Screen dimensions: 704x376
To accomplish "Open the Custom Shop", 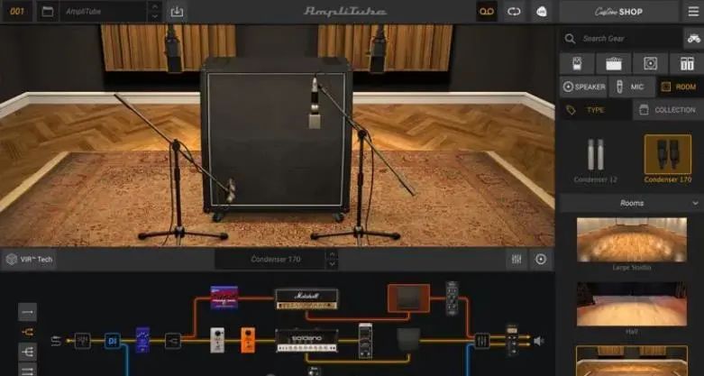I will pos(618,12).
